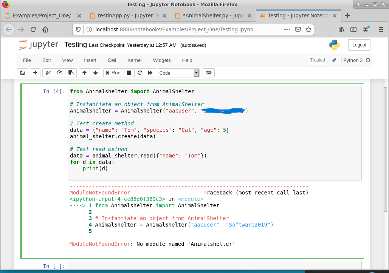Open the File menu

point(27,60)
